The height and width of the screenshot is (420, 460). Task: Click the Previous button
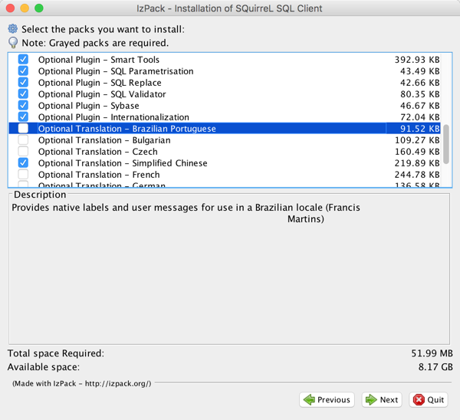pos(327,400)
